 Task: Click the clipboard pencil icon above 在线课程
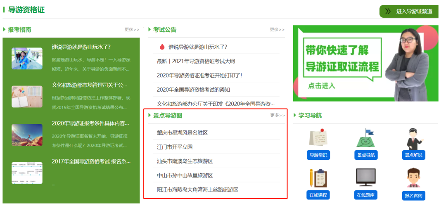click(318, 178)
